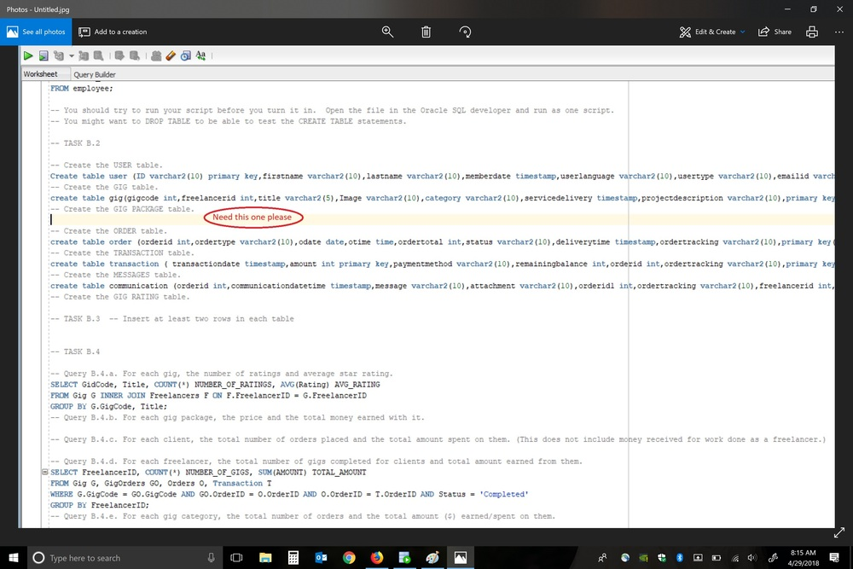Rotate the image with the rotate icon
Screen dimensions: 853x569
pyautogui.click(x=465, y=32)
